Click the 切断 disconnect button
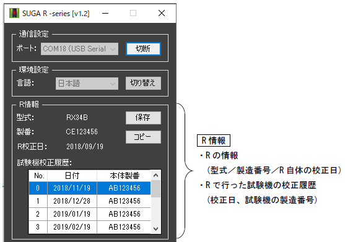345x242 pixels. pyautogui.click(x=143, y=49)
